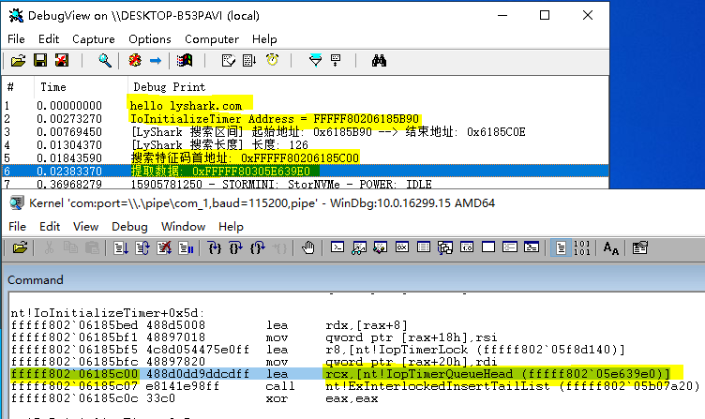Enable Source mode on icon
This screenshot has width=705, height=419.
[561, 247]
